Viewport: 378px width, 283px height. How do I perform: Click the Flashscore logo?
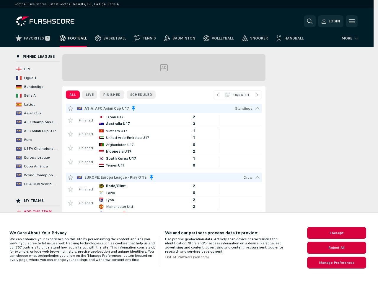(x=45, y=21)
